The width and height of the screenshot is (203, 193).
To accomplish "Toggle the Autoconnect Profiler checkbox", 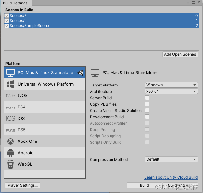I will click(147, 123).
